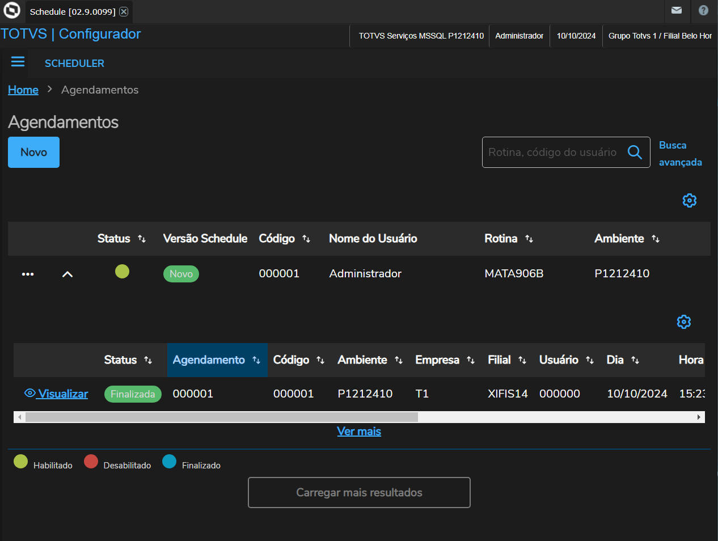The image size is (718, 541).
Task: Click the Agendamentos breadcrumb text
Action: 100,90
